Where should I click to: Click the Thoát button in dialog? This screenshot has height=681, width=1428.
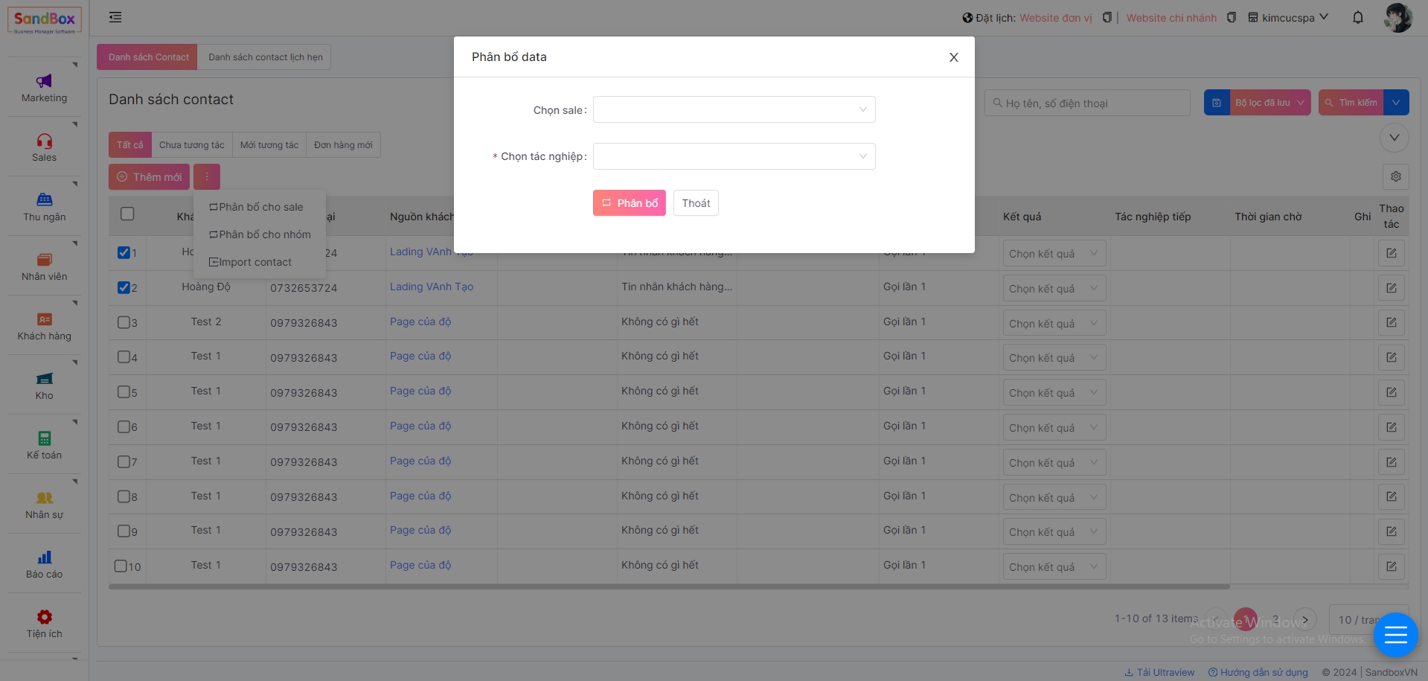[695, 203]
